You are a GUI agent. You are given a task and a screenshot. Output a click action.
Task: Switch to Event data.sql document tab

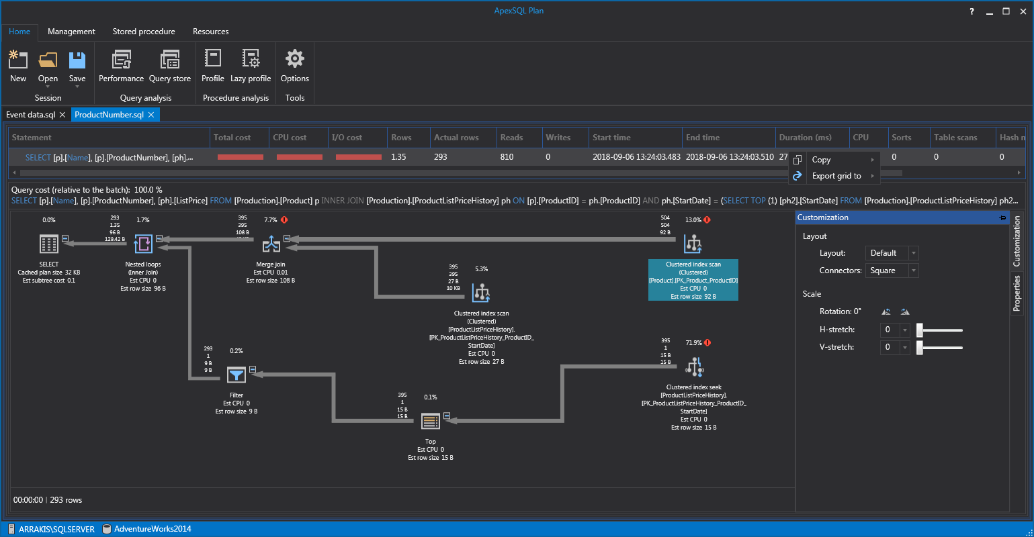(31, 115)
